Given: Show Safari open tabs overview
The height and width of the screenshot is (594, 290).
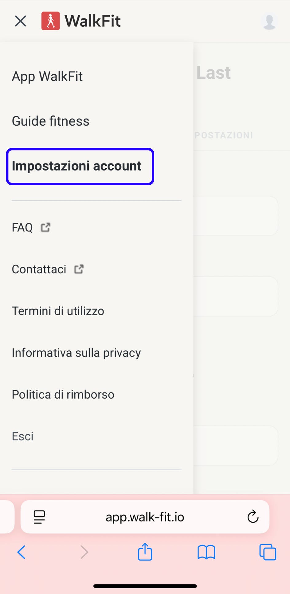Looking at the screenshot, I should tap(268, 552).
